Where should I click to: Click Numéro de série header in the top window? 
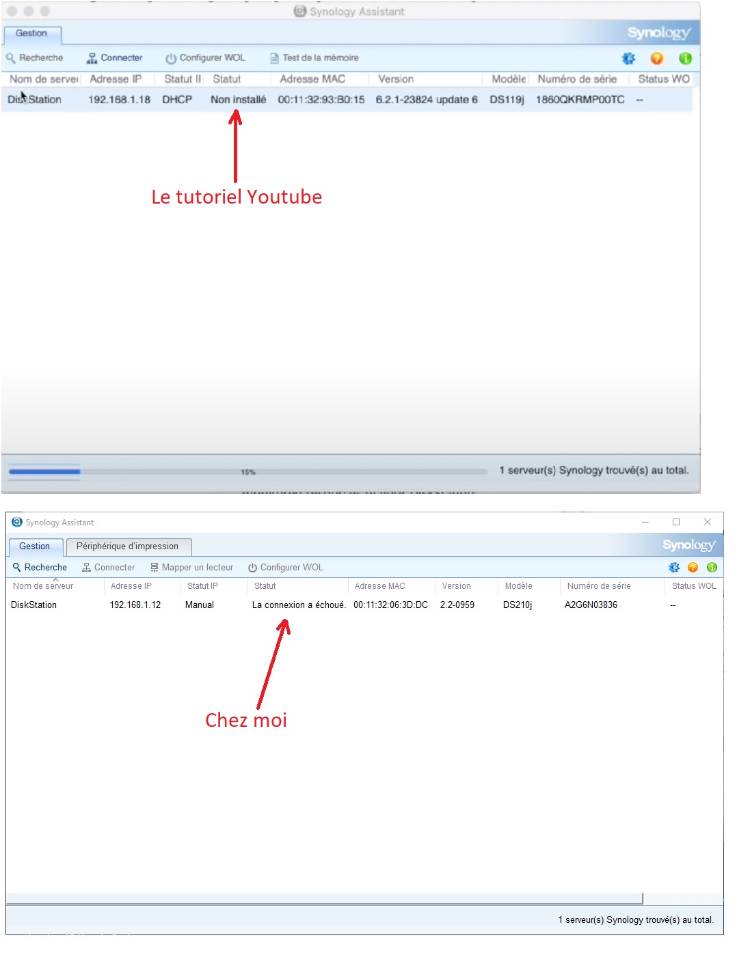tap(579, 79)
